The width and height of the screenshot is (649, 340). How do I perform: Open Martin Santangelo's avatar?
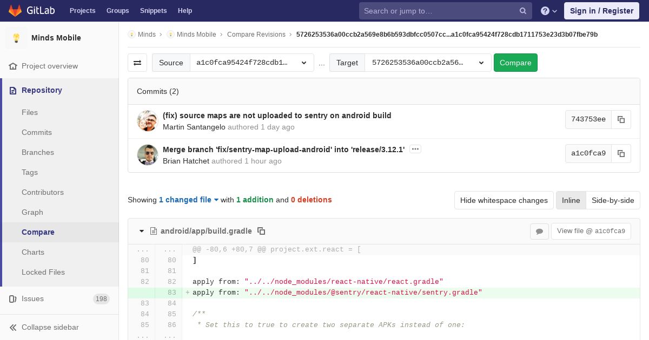(x=147, y=121)
